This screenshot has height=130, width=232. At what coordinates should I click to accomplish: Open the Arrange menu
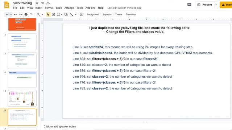(x=69, y=8)
